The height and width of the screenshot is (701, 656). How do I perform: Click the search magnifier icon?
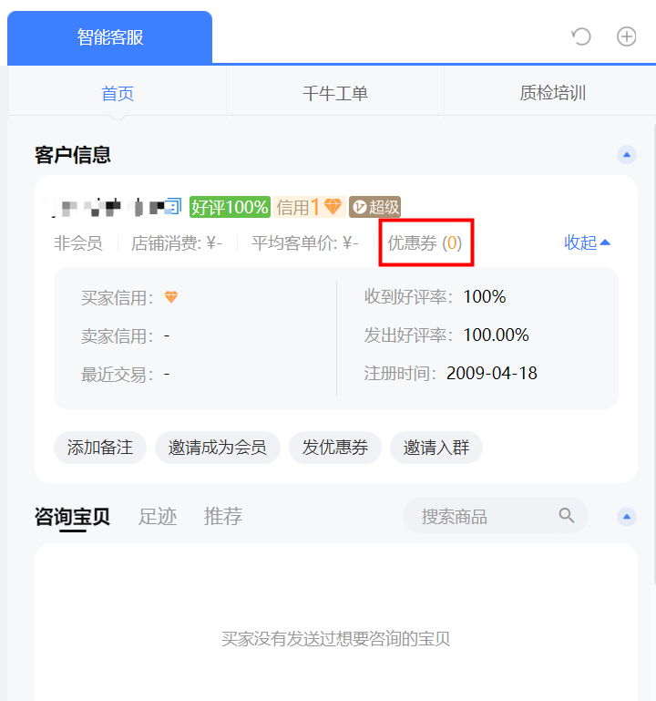(x=566, y=515)
